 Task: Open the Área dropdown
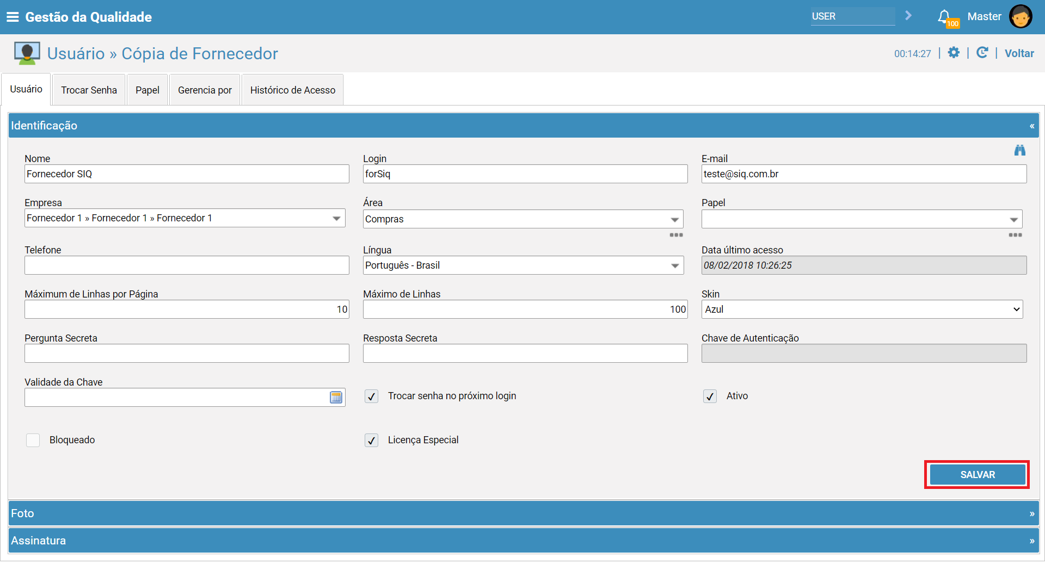523,219
